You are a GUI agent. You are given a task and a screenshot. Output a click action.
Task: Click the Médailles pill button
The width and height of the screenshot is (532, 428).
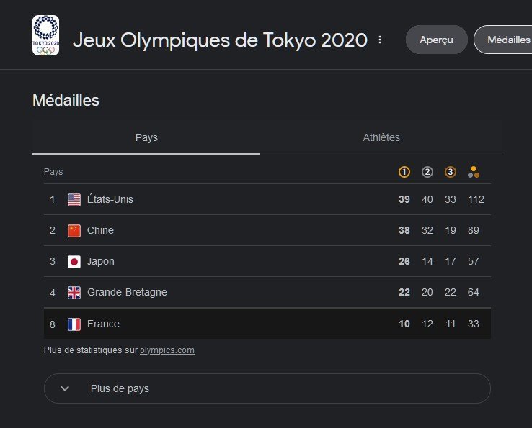coord(505,40)
